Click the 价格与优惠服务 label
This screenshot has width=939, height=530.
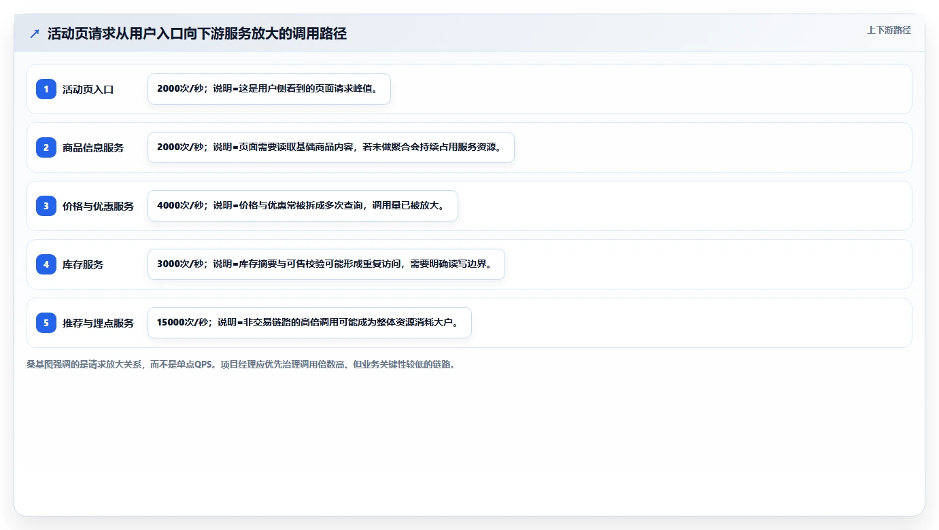pyautogui.click(x=99, y=206)
